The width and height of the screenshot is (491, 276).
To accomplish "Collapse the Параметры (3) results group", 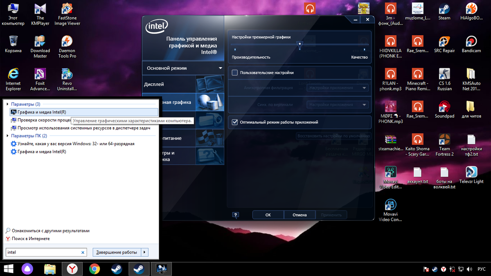I will [x=8, y=104].
